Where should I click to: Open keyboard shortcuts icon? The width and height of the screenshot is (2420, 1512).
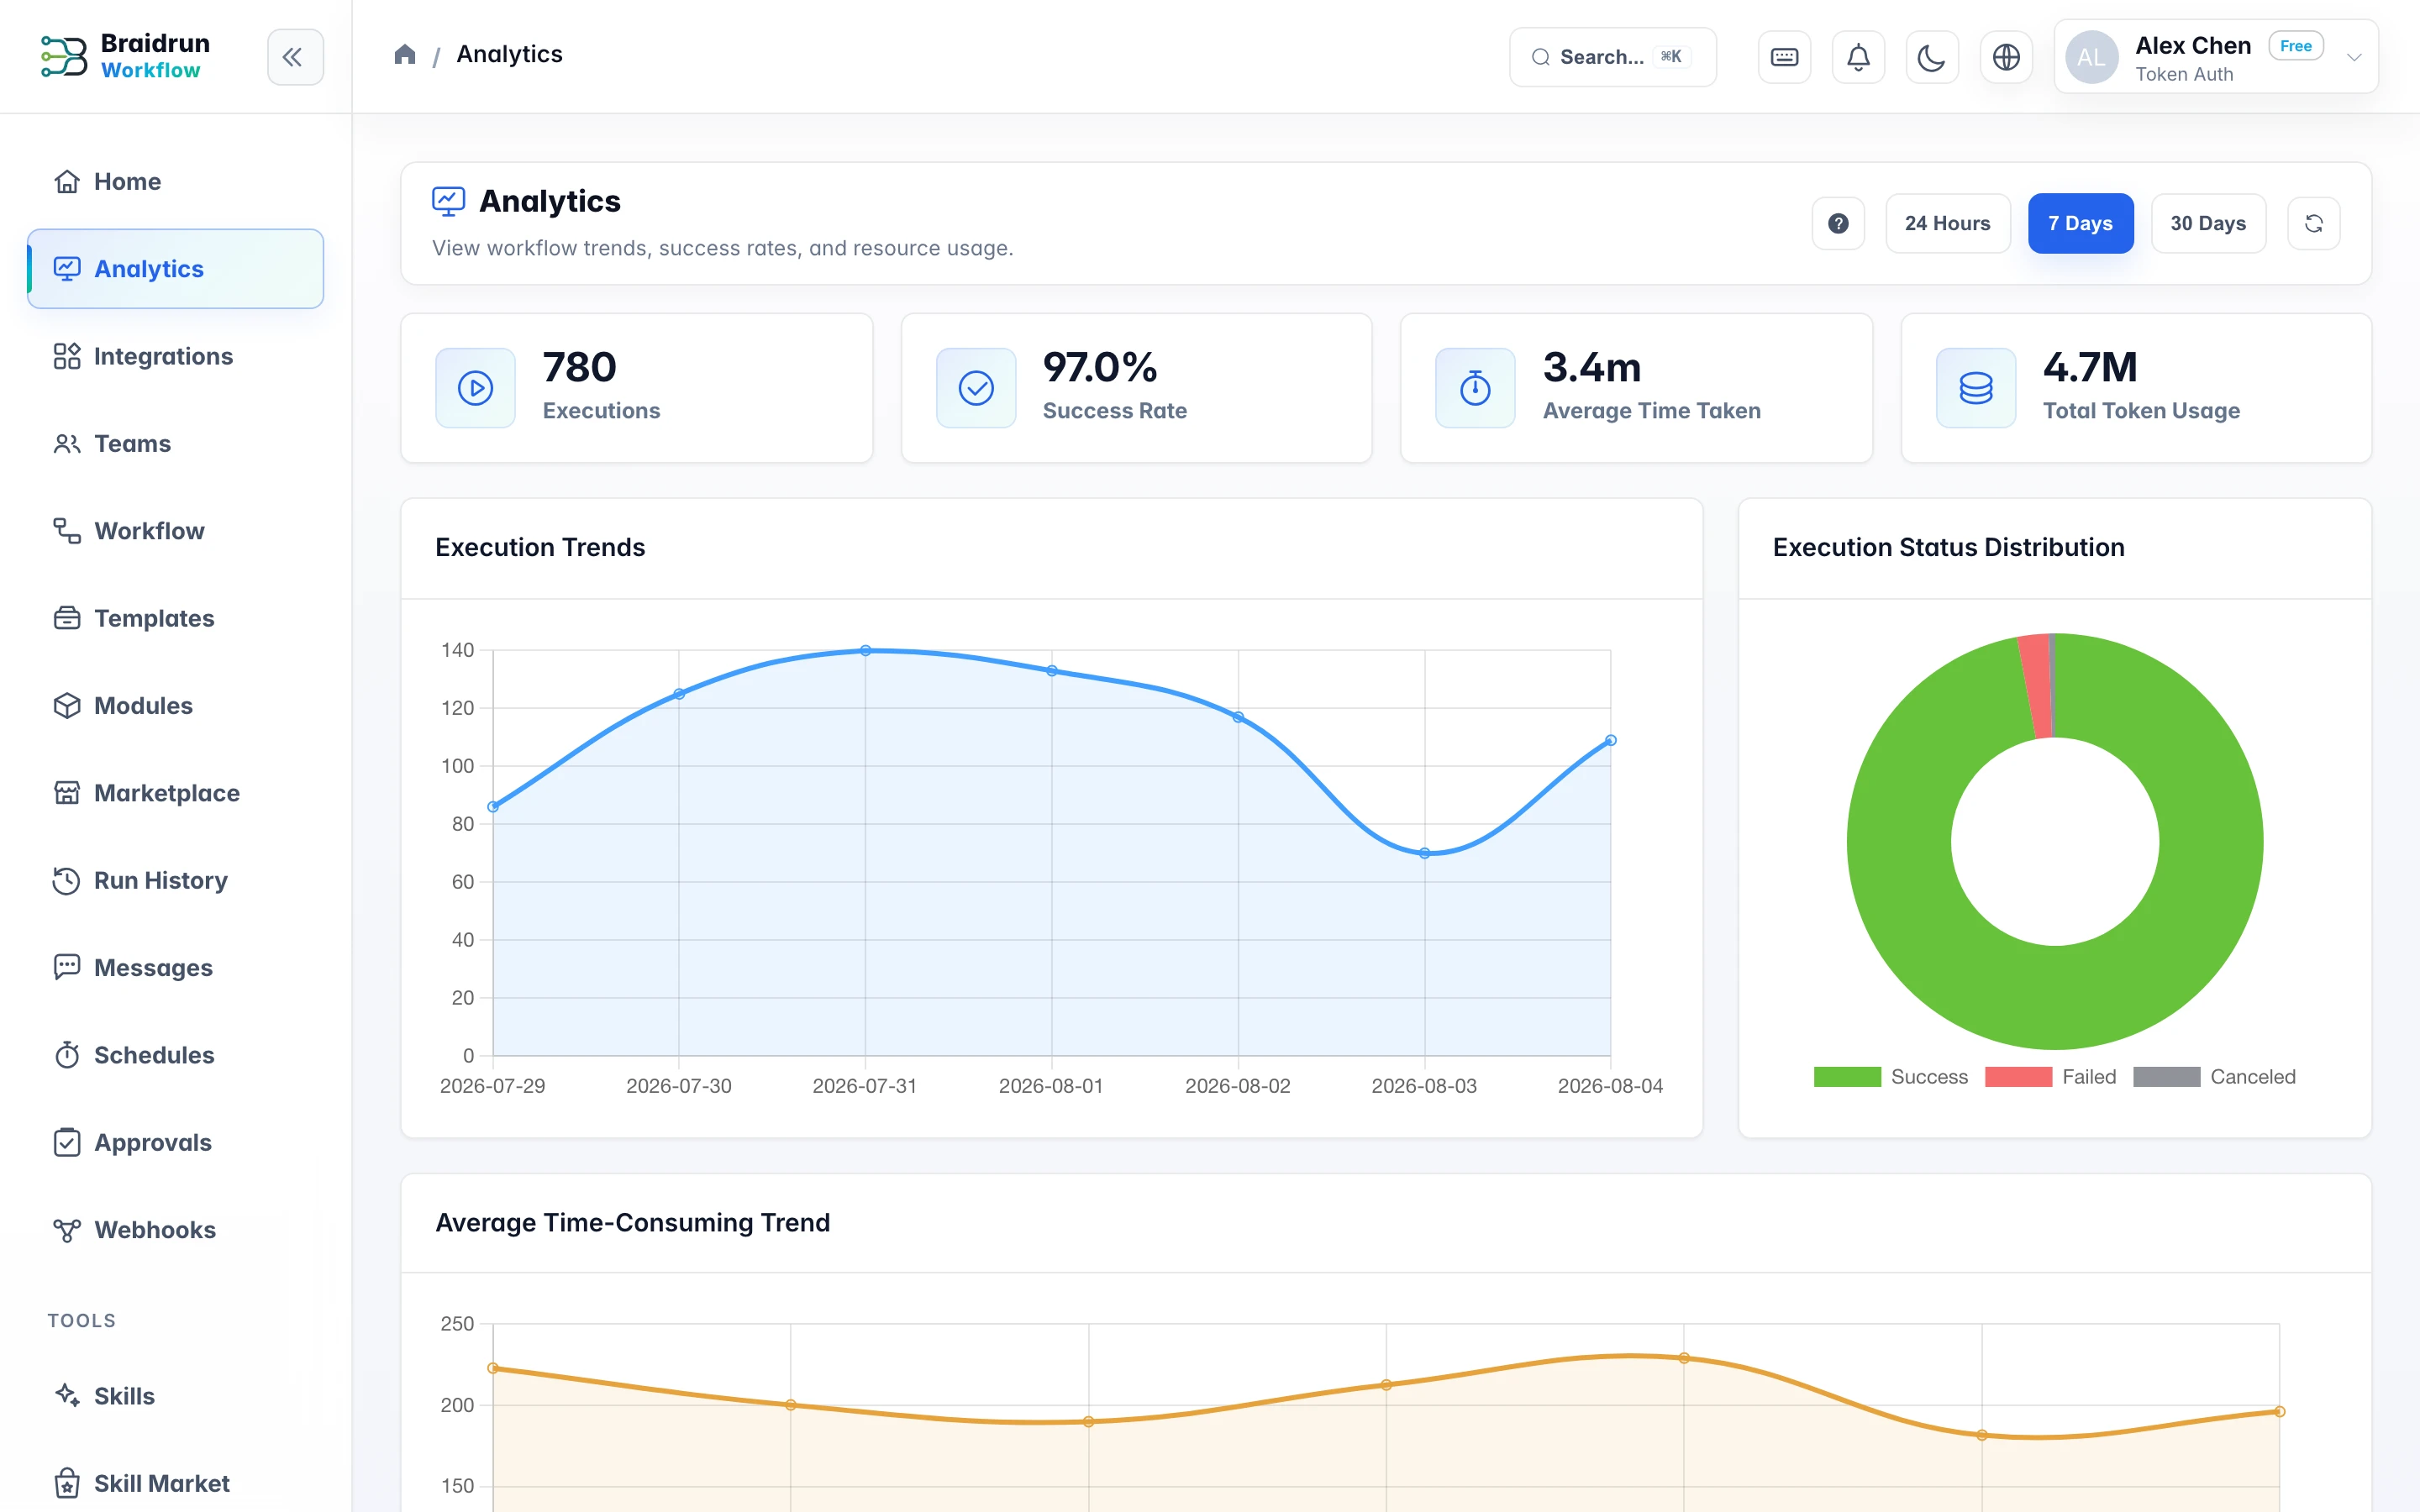point(1784,57)
